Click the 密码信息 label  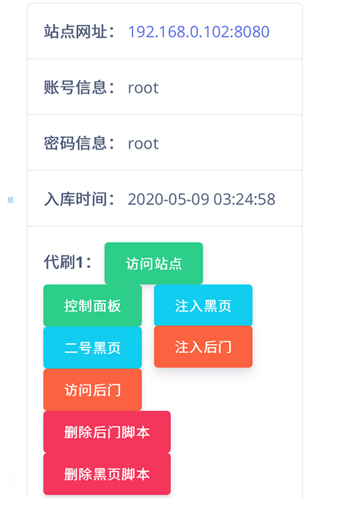(x=79, y=143)
